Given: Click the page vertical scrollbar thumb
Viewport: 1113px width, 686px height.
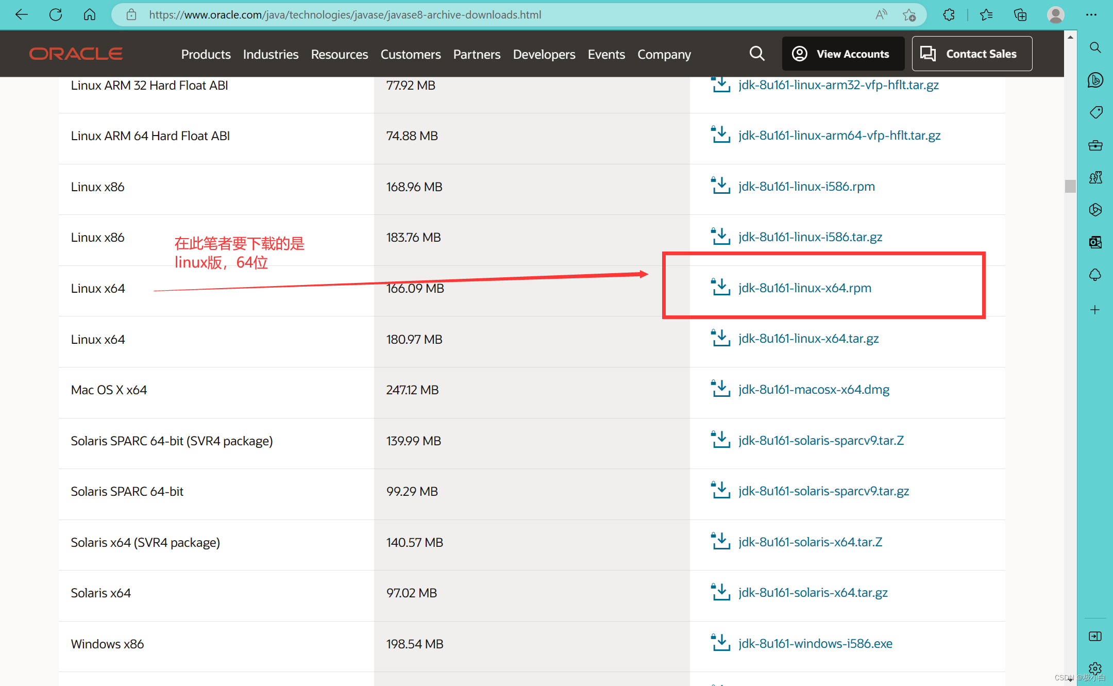Looking at the screenshot, I should pyautogui.click(x=1070, y=186).
